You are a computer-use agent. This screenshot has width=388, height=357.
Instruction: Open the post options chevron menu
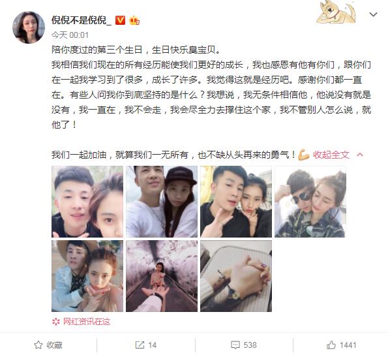pyautogui.click(x=373, y=14)
